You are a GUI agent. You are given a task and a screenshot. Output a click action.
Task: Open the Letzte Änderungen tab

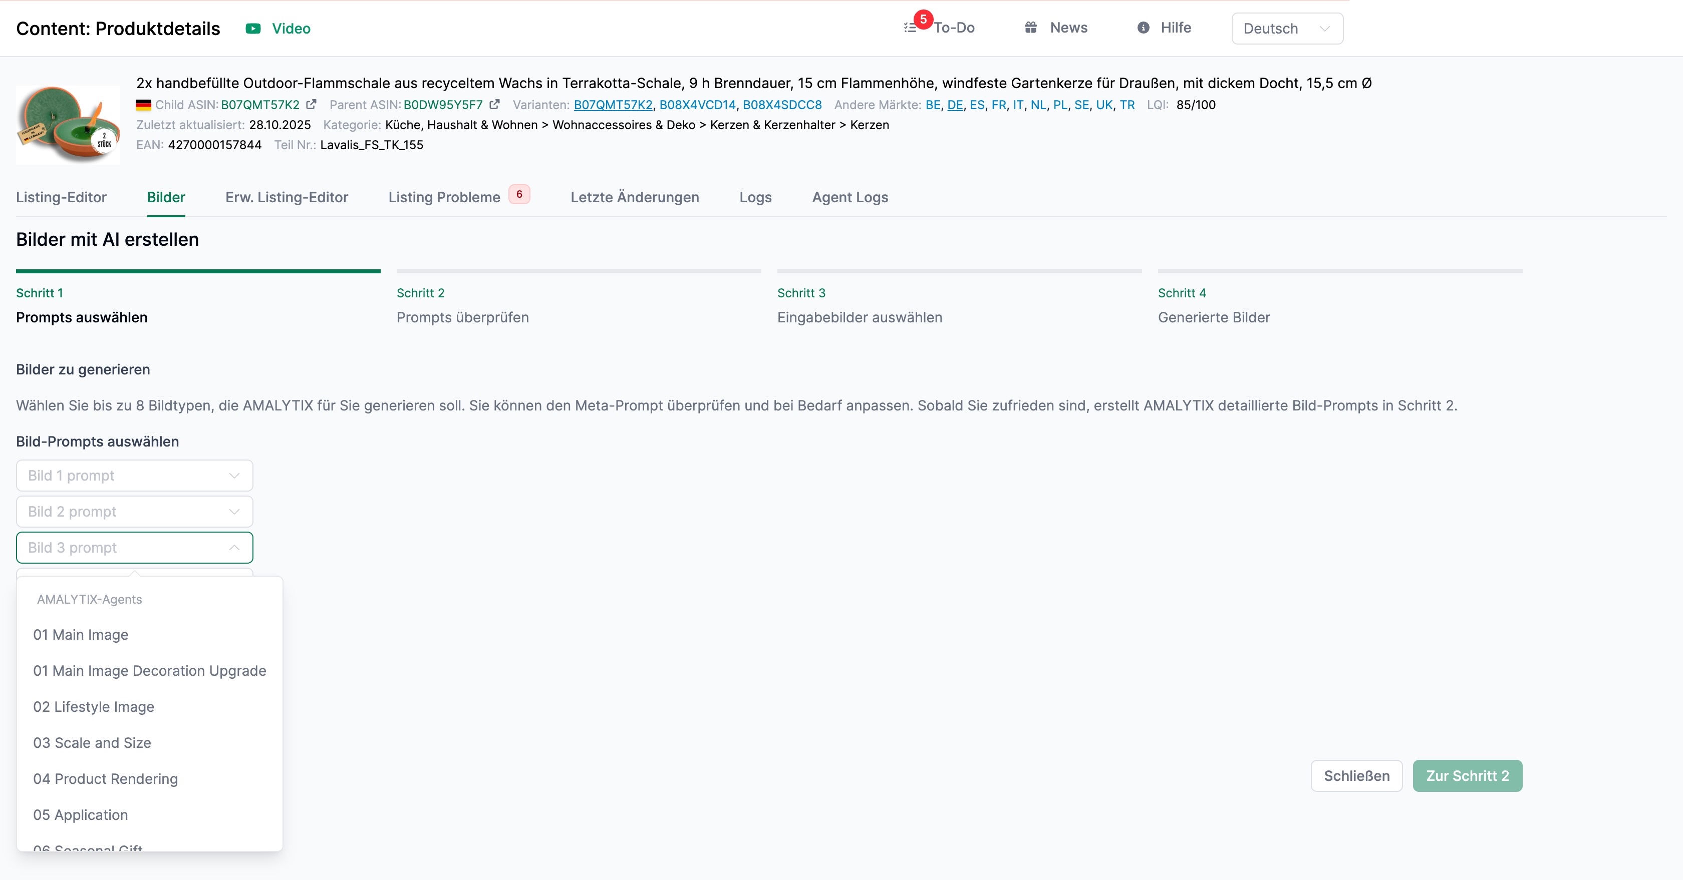coord(635,197)
